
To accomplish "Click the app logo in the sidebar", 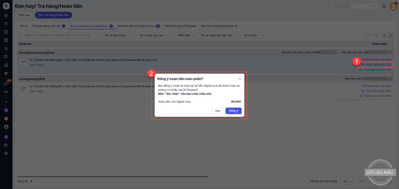I will (x=6, y=6).
